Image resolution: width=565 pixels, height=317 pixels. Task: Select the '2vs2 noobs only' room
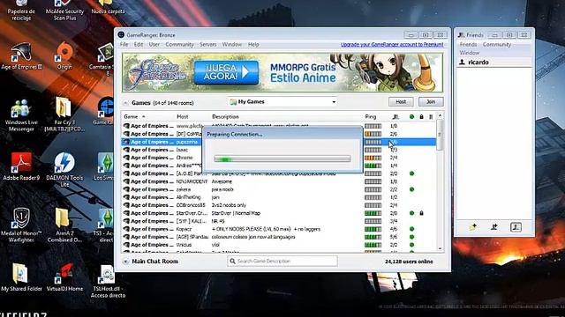click(279, 205)
